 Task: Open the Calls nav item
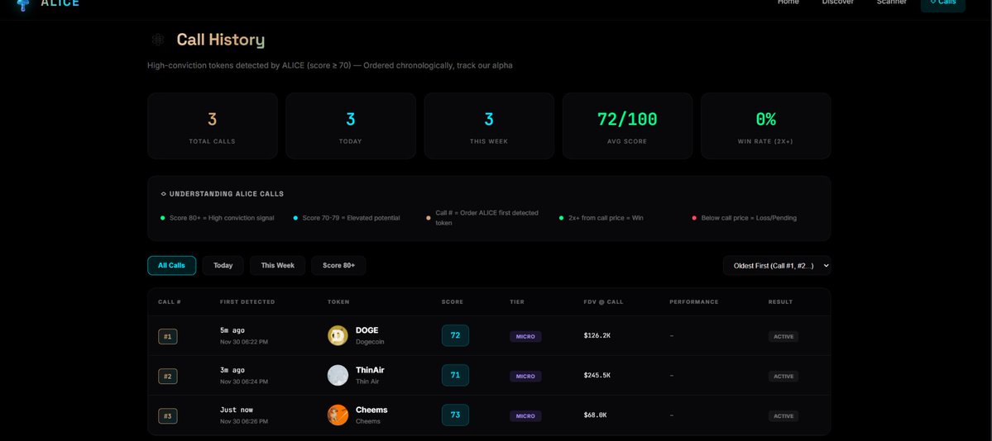coord(943,4)
